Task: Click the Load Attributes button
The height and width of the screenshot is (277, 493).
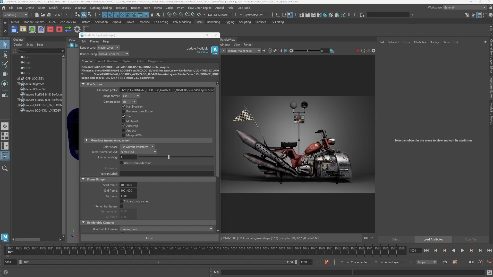Action: (433, 239)
